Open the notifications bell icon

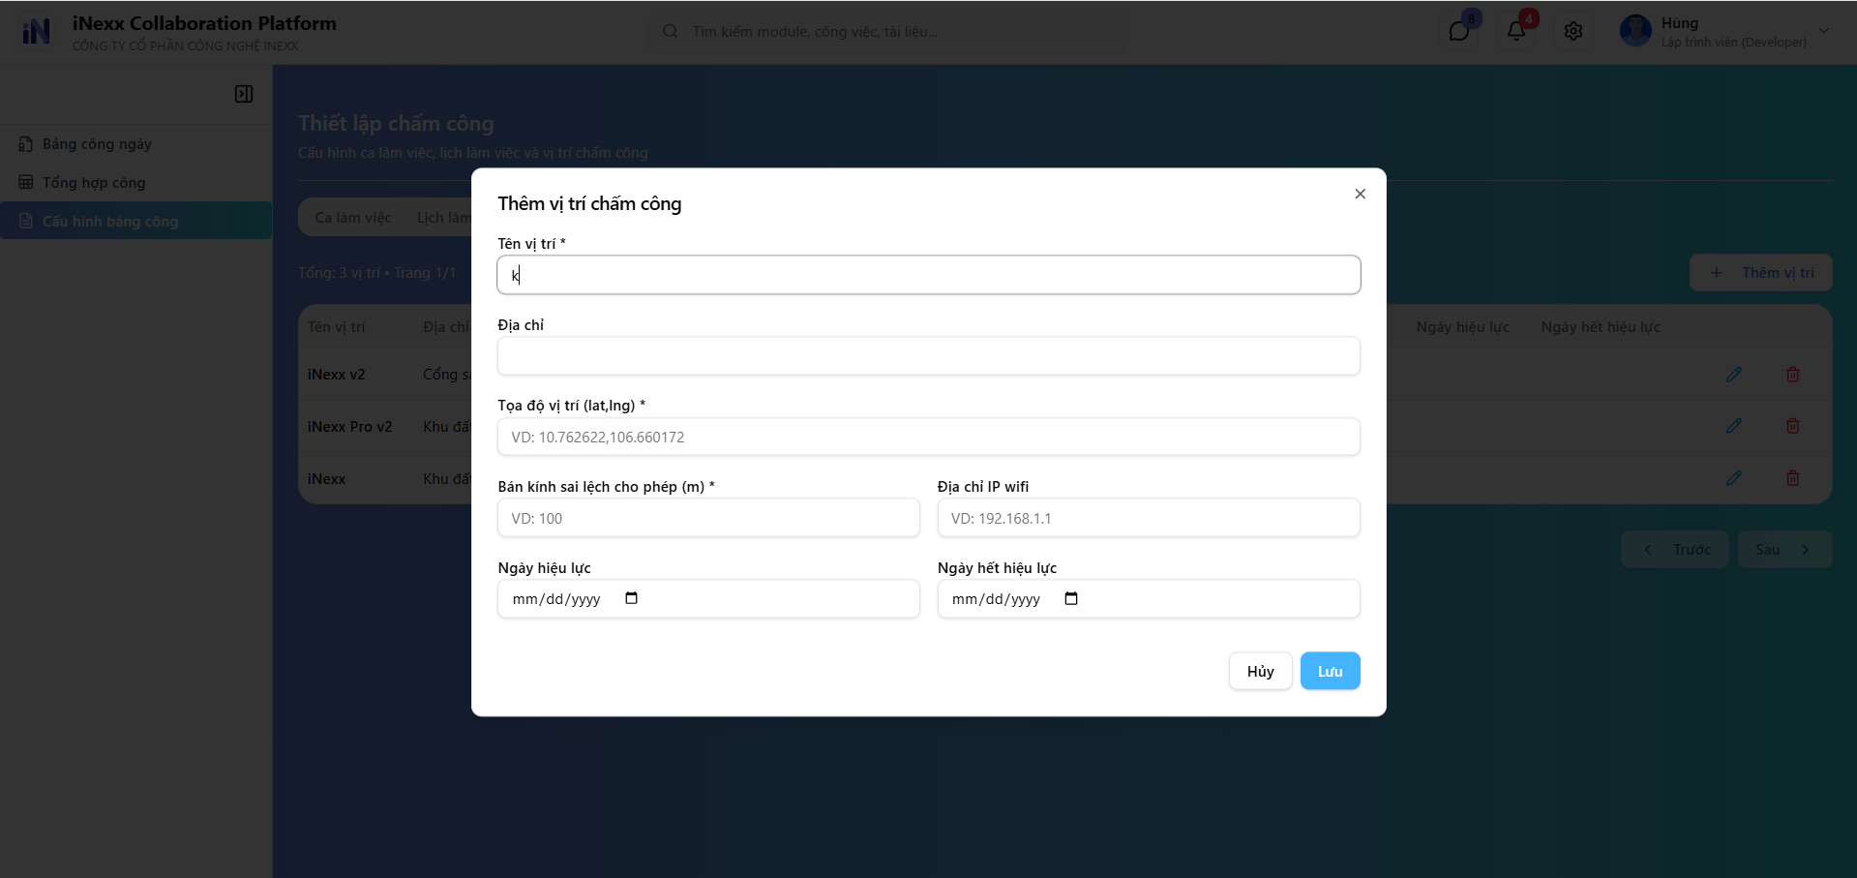point(1515,31)
